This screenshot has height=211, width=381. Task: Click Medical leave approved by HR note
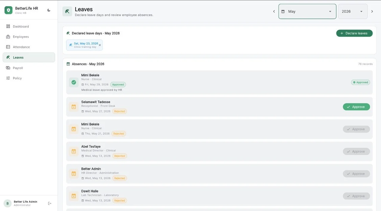tap(102, 90)
